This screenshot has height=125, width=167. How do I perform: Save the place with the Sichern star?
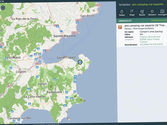[152, 13]
